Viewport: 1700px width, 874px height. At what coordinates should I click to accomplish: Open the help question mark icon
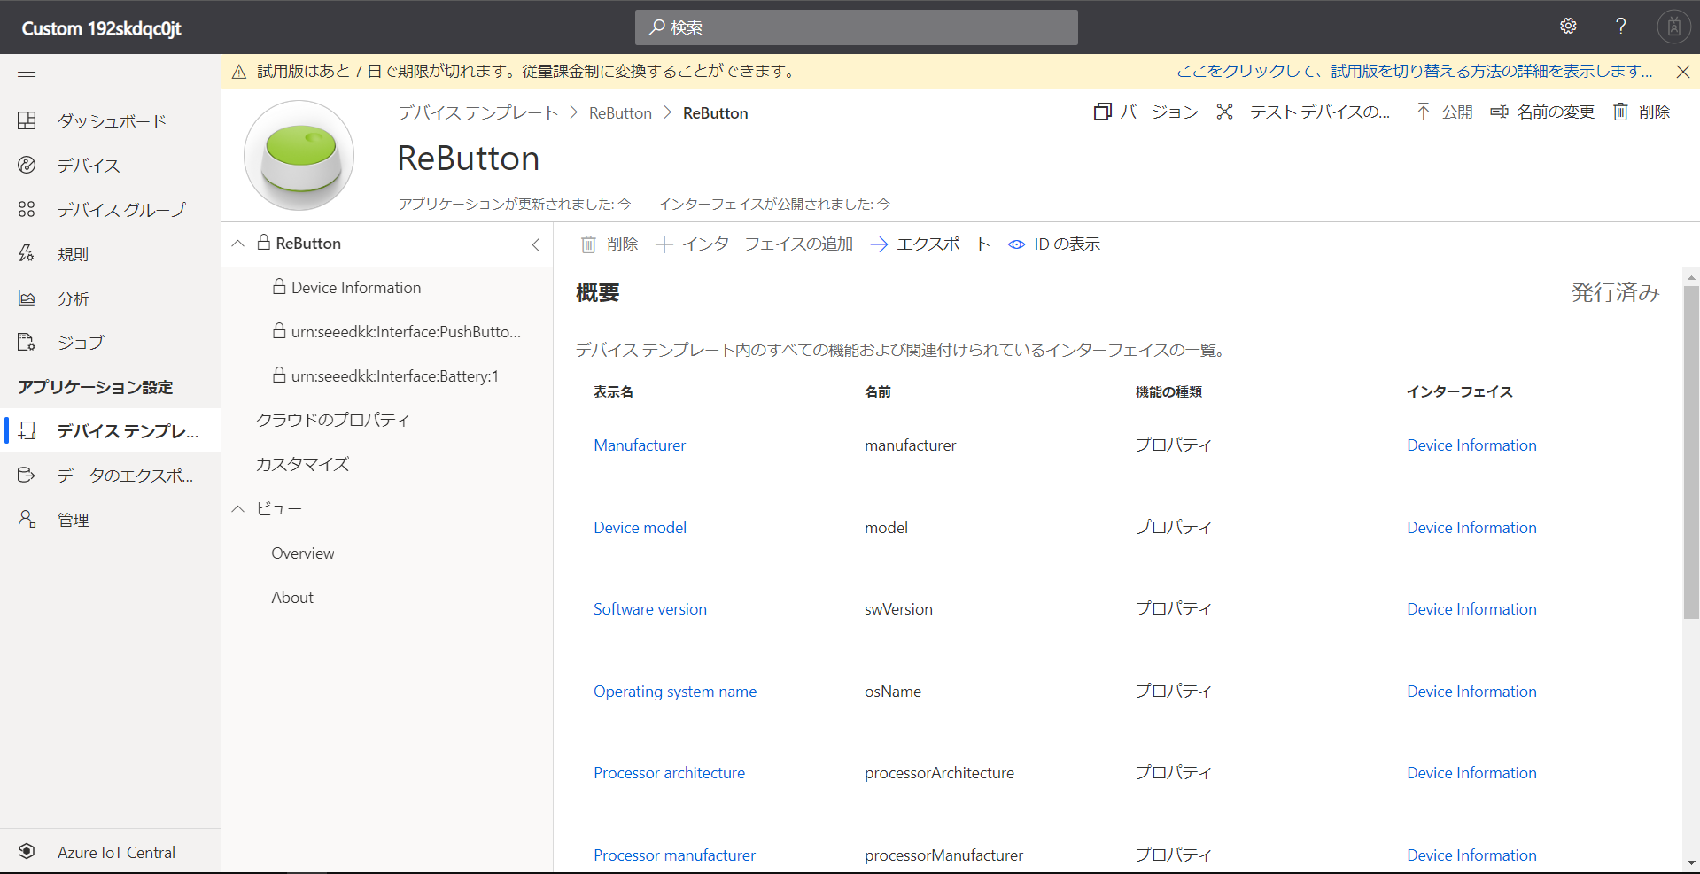1620,27
